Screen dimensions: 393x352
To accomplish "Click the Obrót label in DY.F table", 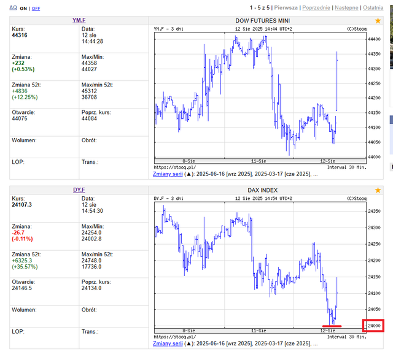I will pyautogui.click(x=89, y=310).
